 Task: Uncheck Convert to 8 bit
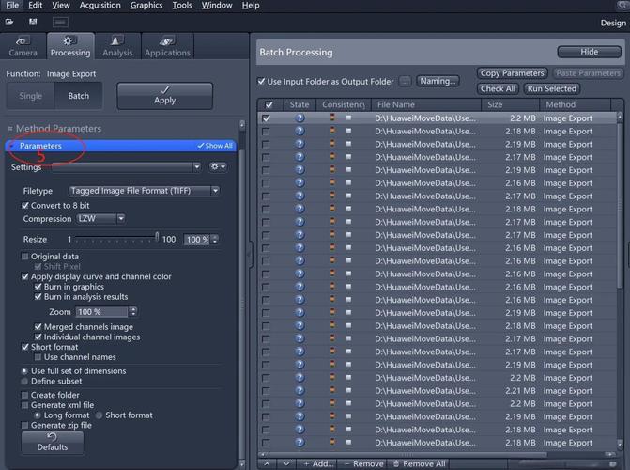[x=25, y=206]
